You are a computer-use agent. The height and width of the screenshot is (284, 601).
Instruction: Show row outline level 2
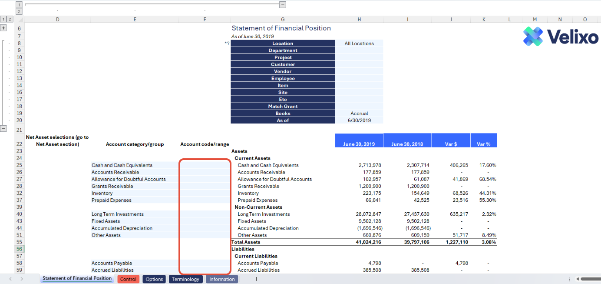tap(10, 20)
